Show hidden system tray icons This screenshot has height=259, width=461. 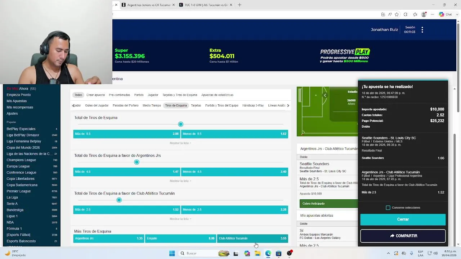388,253
